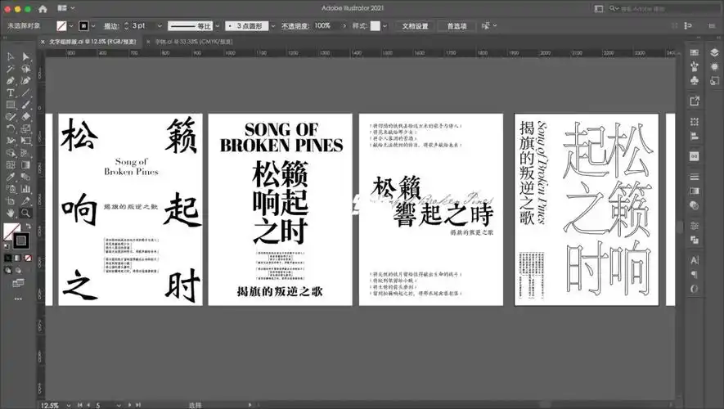The width and height of the screenshot is (724, 409).
Task: Select the Eyedropper tool
Action: tap(10, 177)
